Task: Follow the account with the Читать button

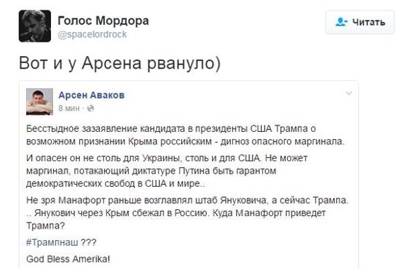Action: [x=360, y=22]
